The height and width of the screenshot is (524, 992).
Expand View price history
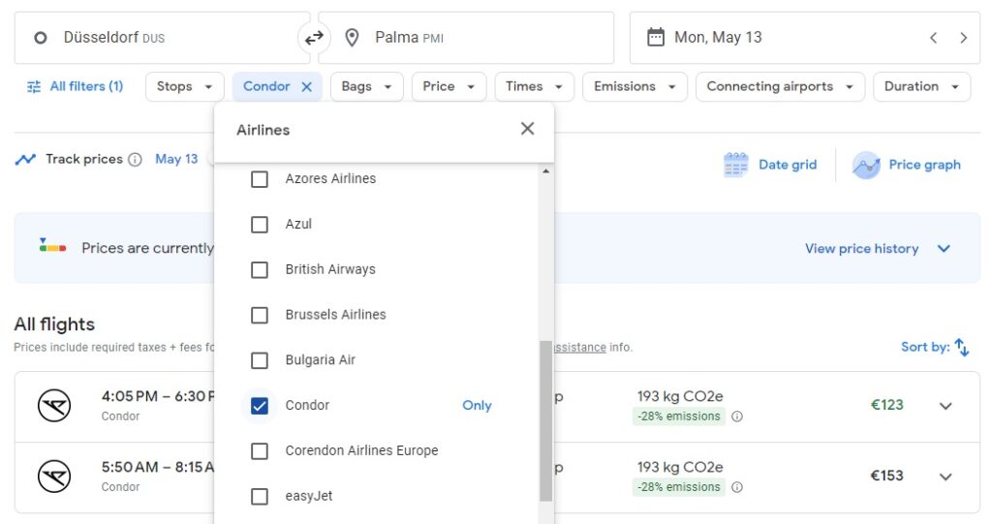[877, 249]
